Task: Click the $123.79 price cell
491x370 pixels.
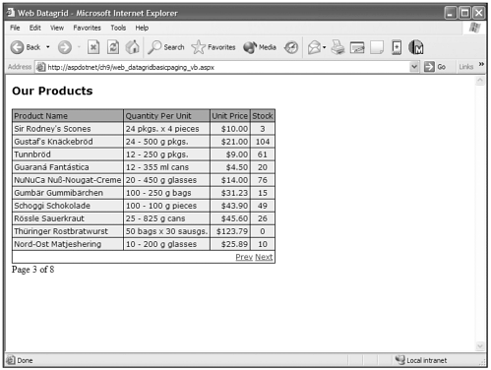Action: [x=230, y=231]
